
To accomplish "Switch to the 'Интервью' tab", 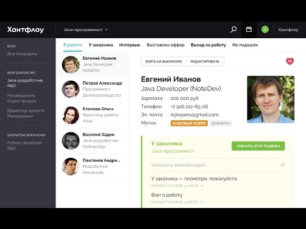I will (129, 45).
